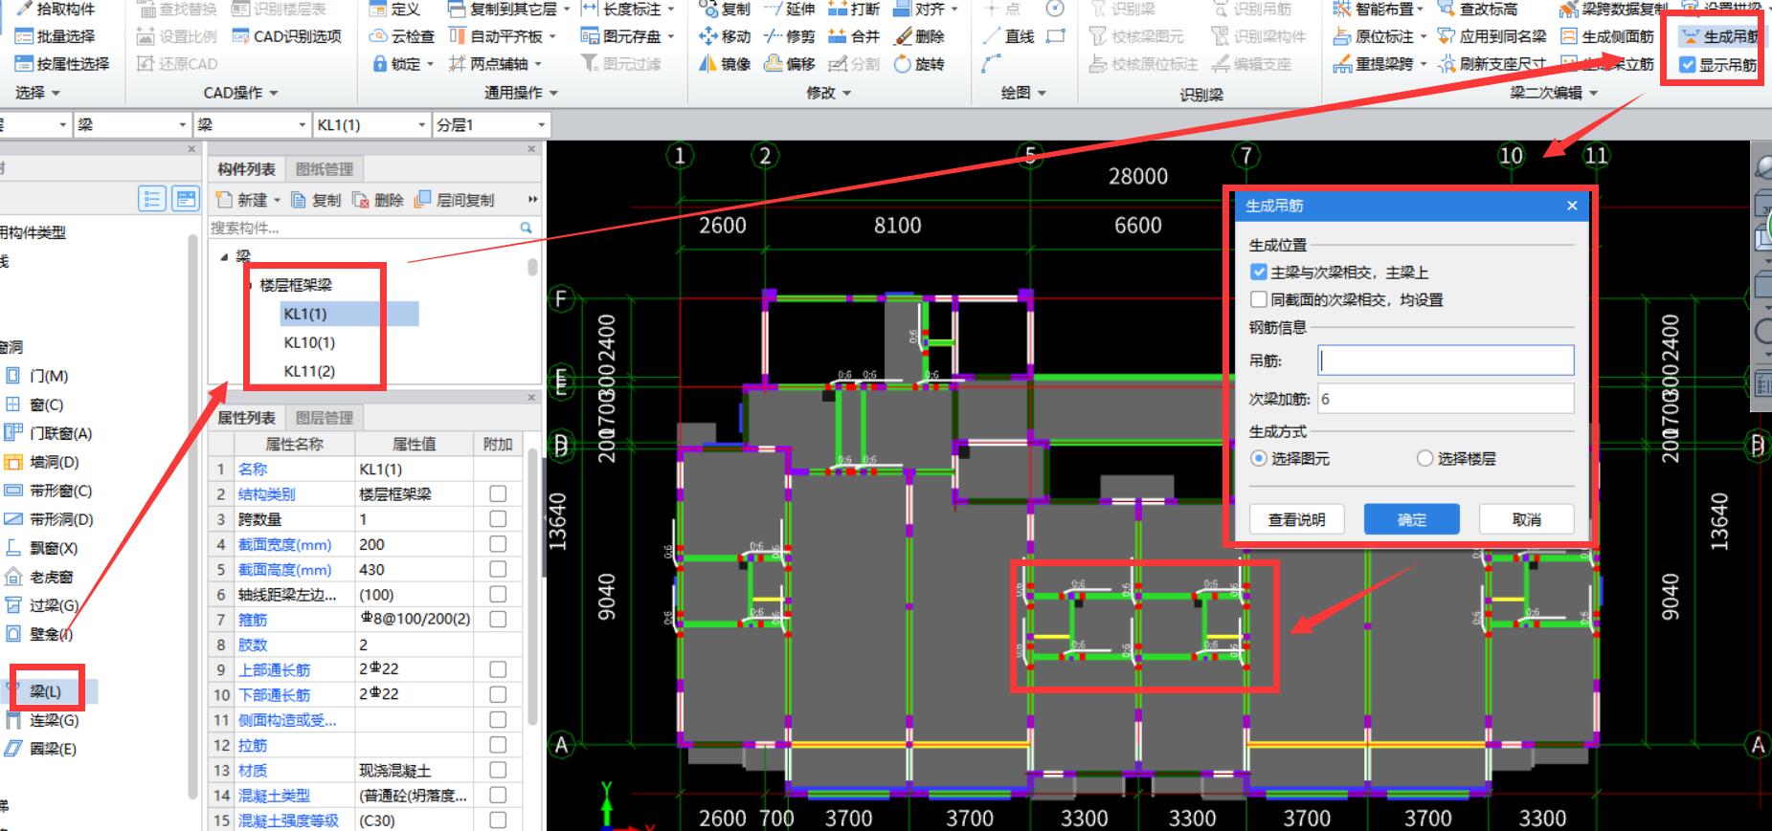Screen dimensions: 1772x831
Task: Click the 查看说明 button
Action: click(x=1297, y=519)
